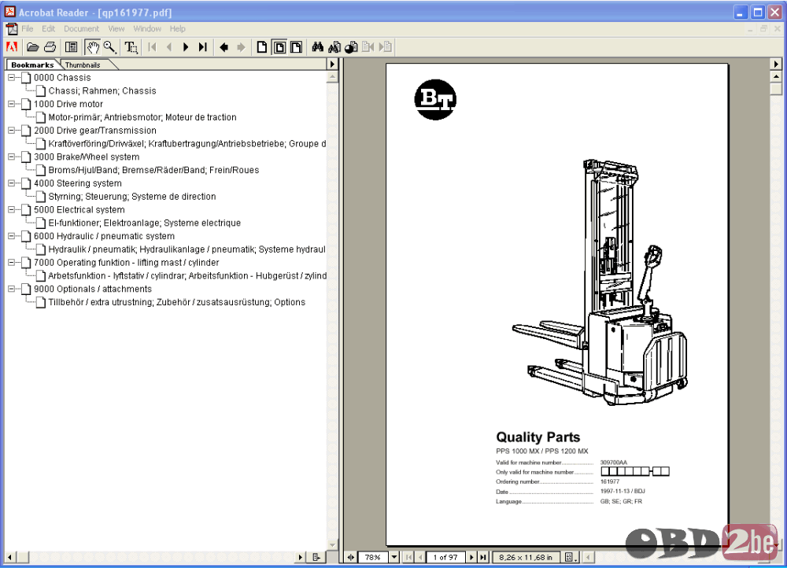Toggle the navigation pane toolbar icon
This screenshot has height=568, width=787.
click(x=72, y=47)
